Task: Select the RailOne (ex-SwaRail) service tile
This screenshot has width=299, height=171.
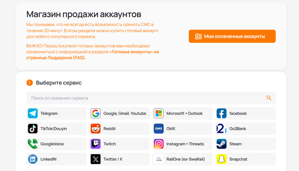Action: [183, 159]
